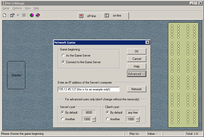Click Client's port Another value field 1000
Image resolution: width=204 pixels, height=137 pixels.
pyautogui.click(x=131, y=119)
